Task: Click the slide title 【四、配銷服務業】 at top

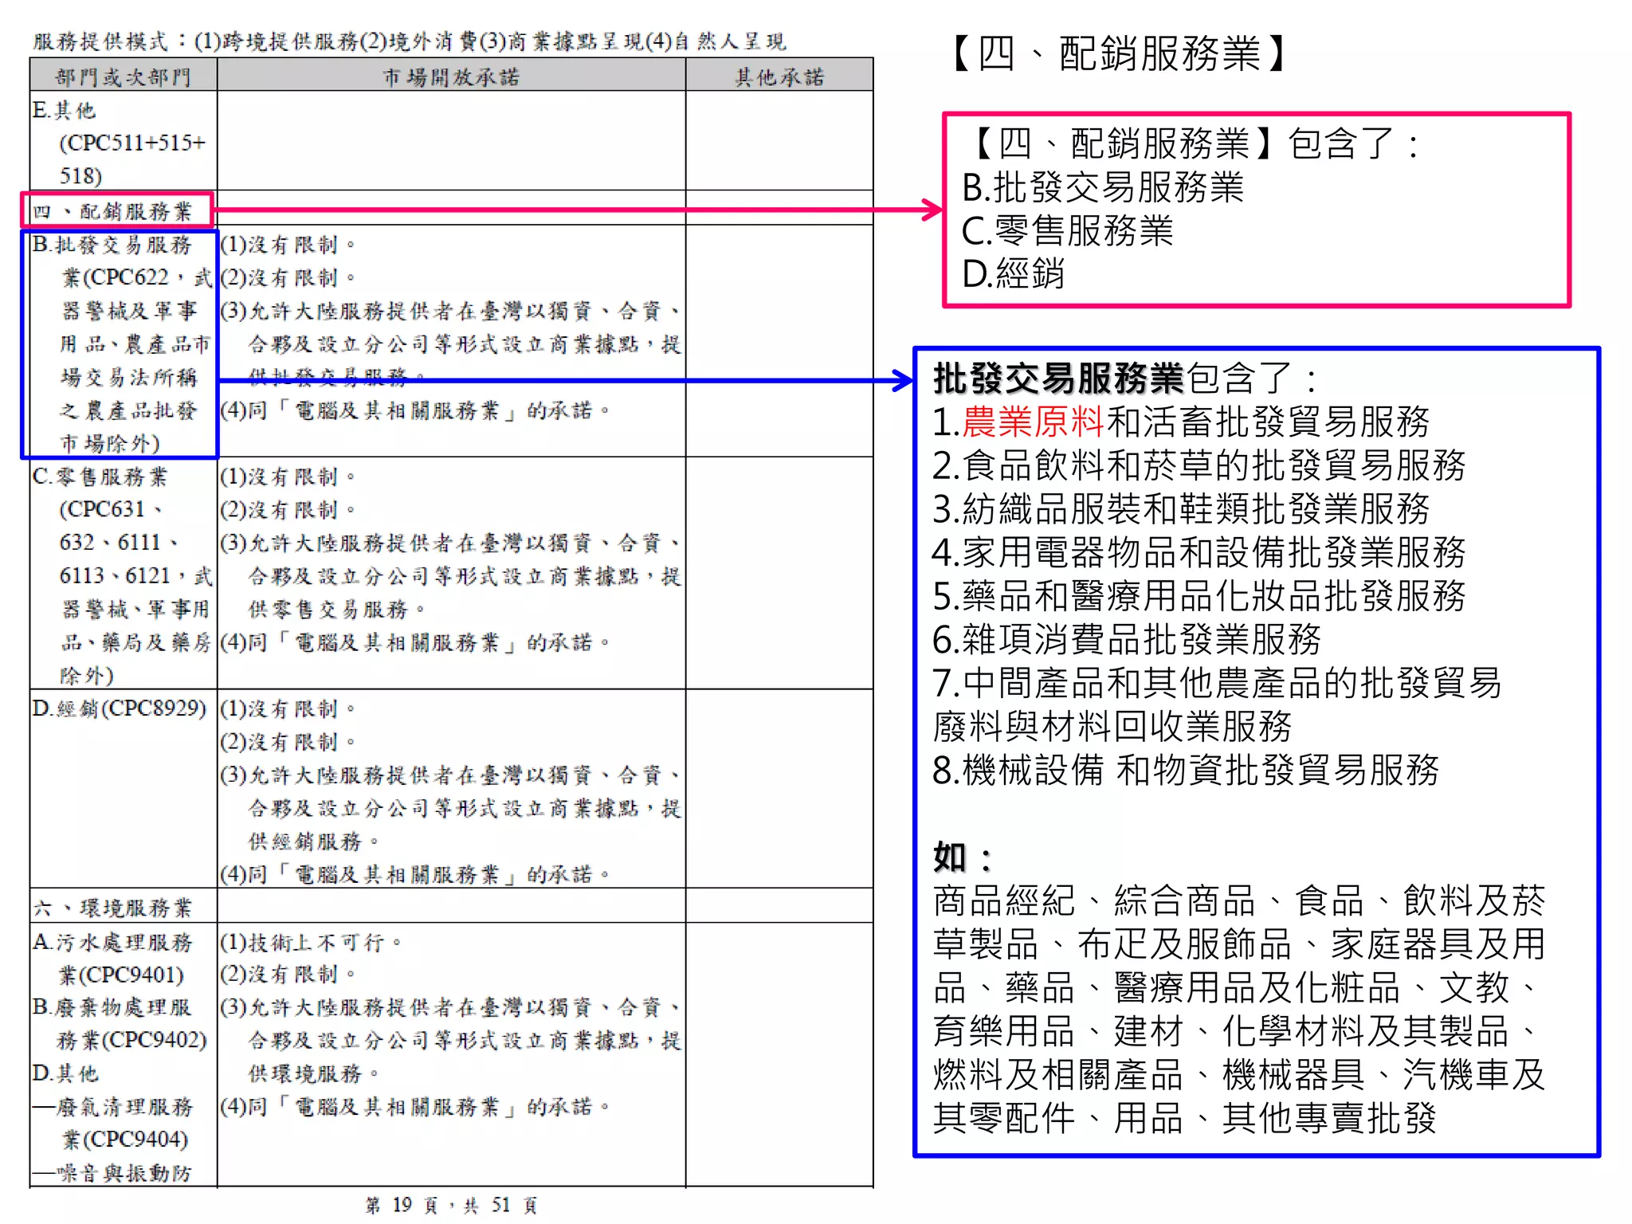Action: click(x=1119, y=54)
